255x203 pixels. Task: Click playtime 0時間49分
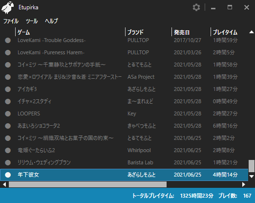coord(225,101)
